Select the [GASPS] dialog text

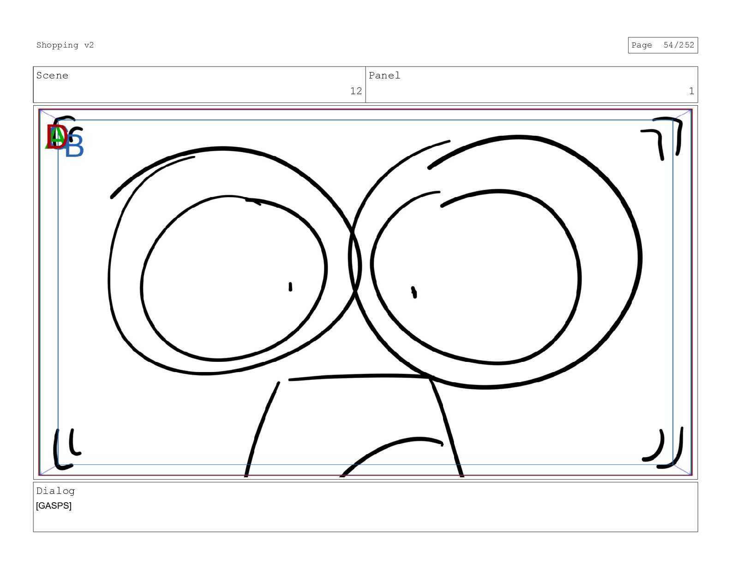click(54, 506)
